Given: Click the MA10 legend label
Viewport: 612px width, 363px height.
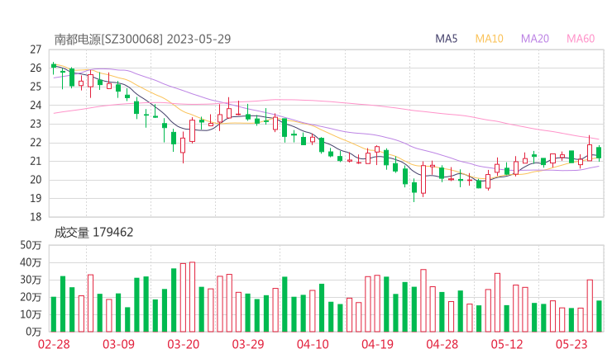Looking at the screenshot, I should pyautogui.click(x=489, y=39).
